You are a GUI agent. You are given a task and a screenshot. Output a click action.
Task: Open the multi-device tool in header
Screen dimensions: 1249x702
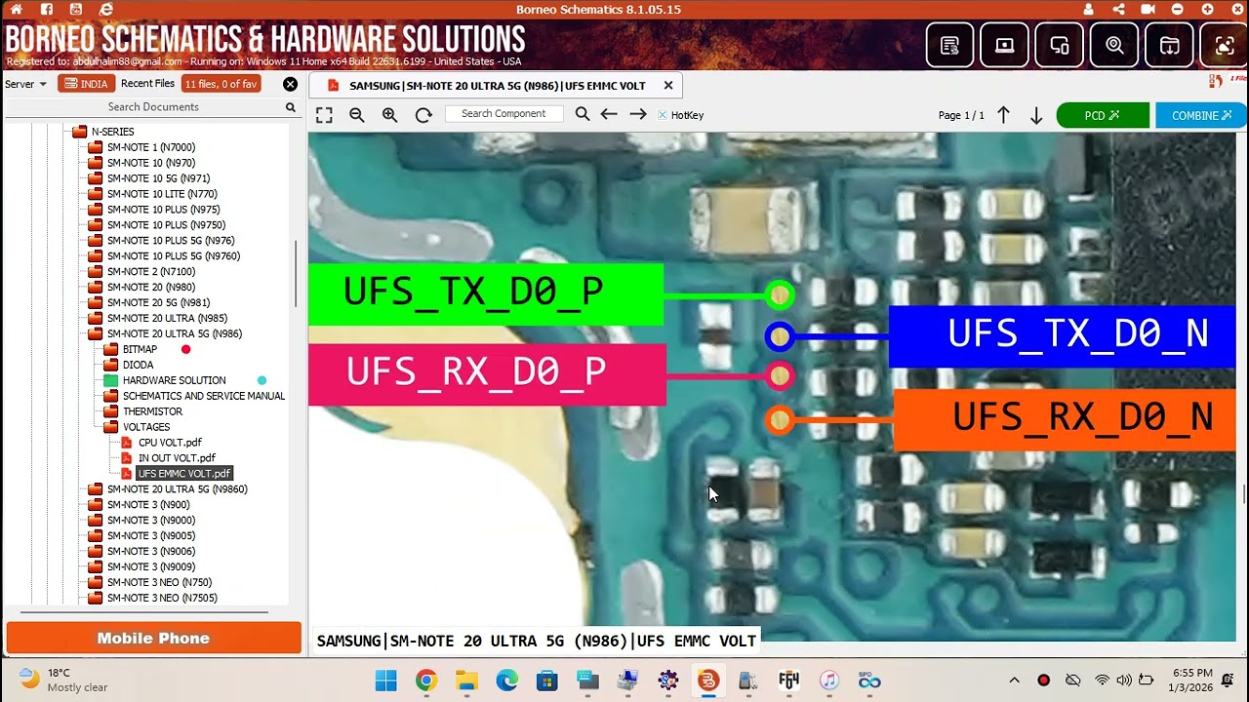point(1059,45)
